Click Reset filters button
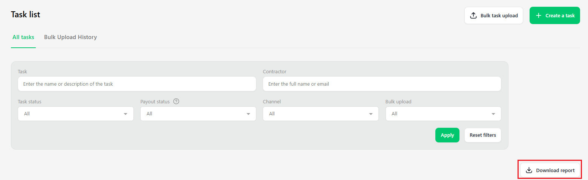The image size is (588, 180). (x=482, y=135)
